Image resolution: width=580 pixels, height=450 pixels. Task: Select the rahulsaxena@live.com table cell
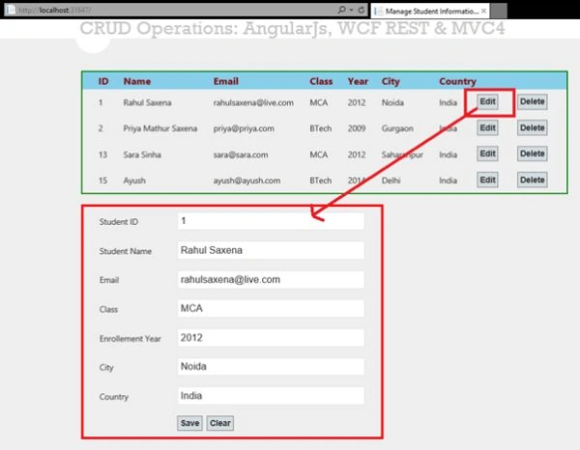coord(253,102)
